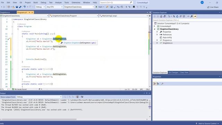Open the Git menu
This screenshot has width=222, height=125.
21,2
